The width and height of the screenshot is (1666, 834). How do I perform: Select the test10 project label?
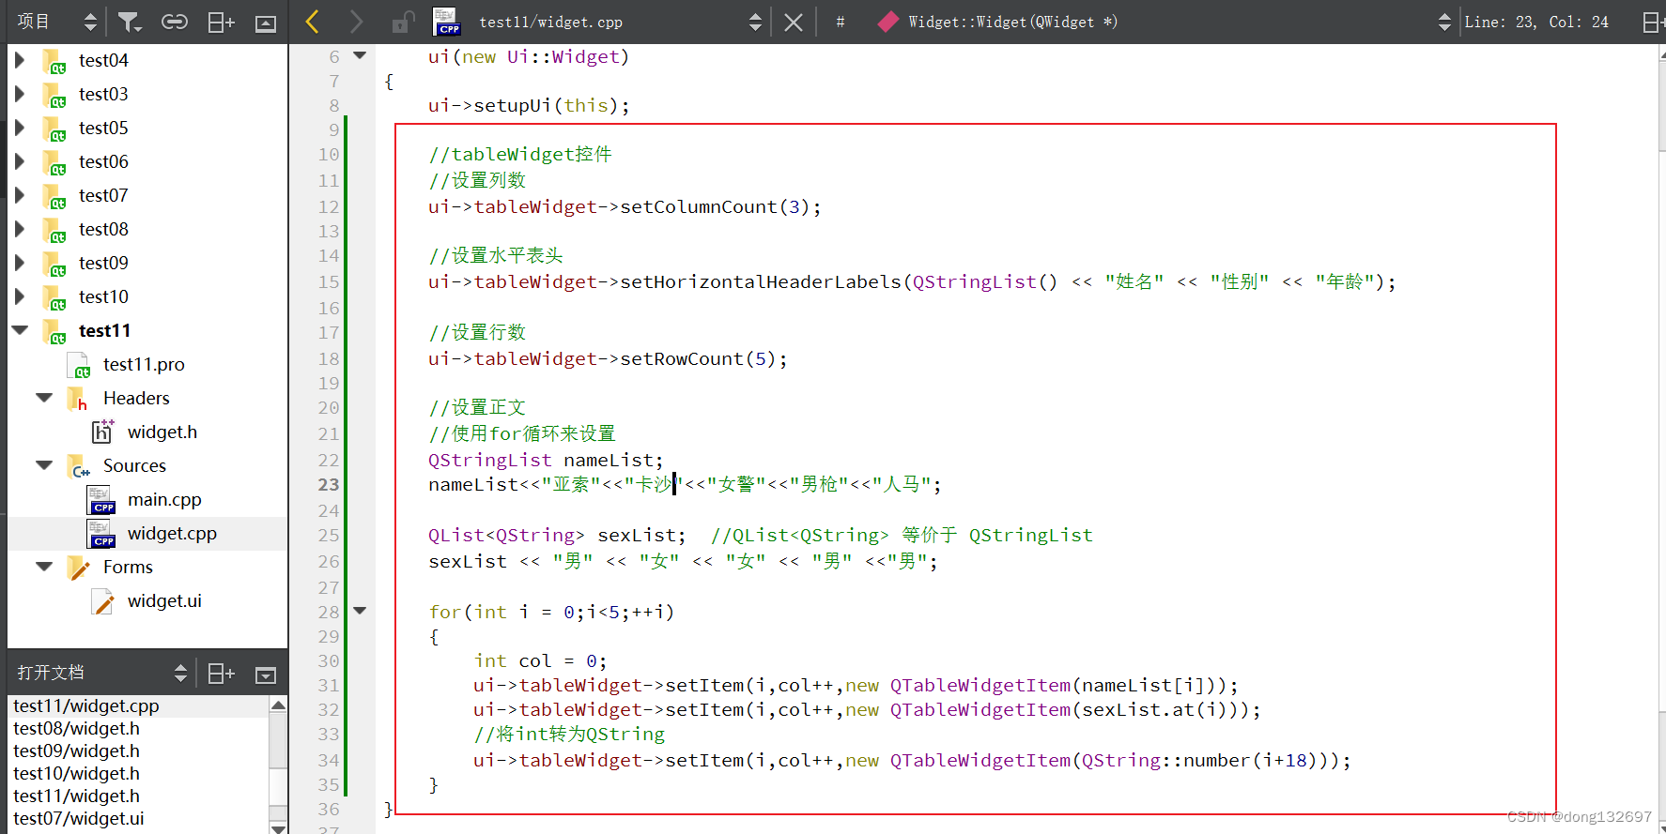coord(103,296)
